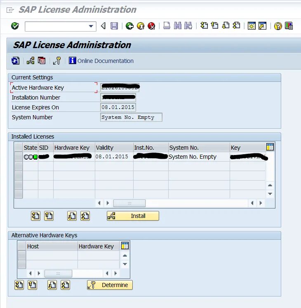Click the Find binoculars icon
The width and height of the screenshot is (301, 308).
click(x=178, y=26)
